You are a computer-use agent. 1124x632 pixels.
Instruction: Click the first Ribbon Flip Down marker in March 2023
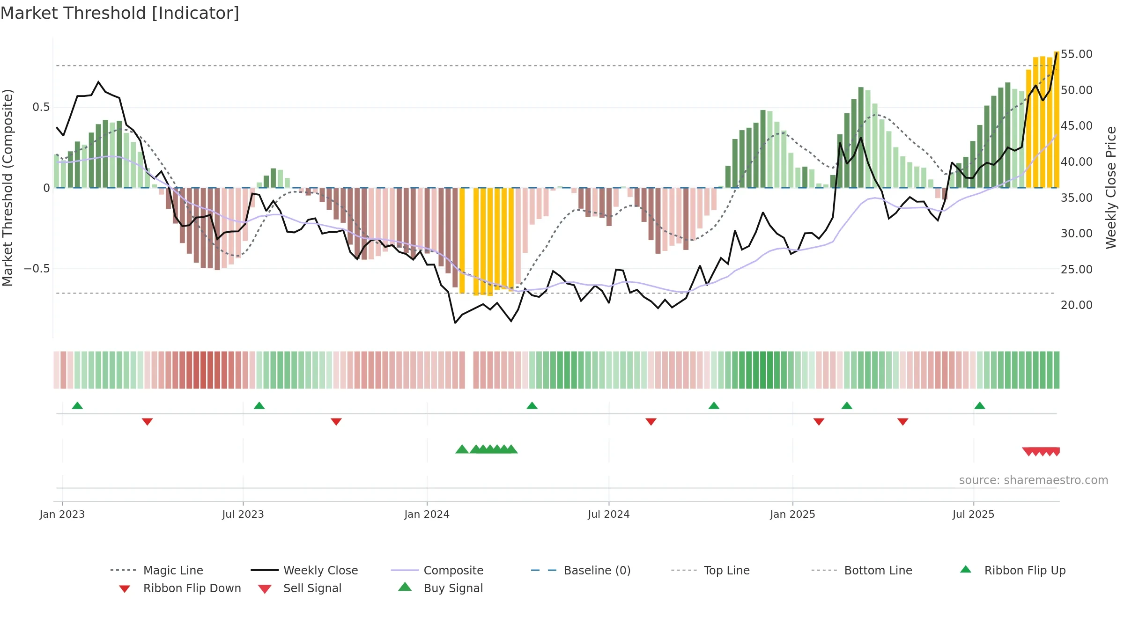click(x=147, y=422)
